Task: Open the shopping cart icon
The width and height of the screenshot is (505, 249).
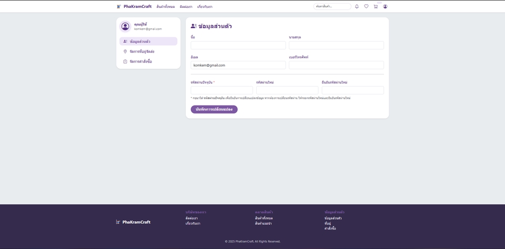Action: (376, 6)
